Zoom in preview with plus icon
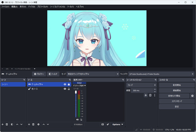Viewport: 196px width, 132px height. [12, 69]
